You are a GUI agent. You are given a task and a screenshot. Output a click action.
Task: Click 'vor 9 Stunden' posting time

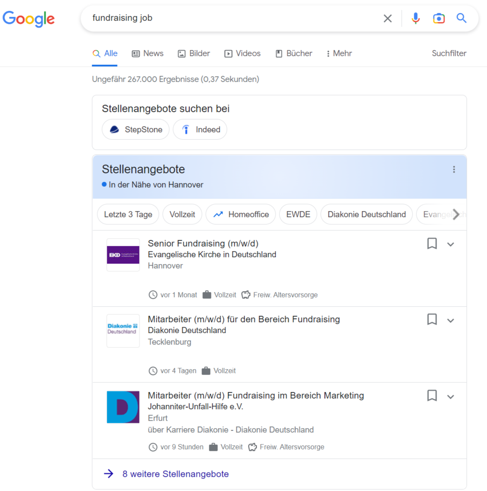click(182, 447)
